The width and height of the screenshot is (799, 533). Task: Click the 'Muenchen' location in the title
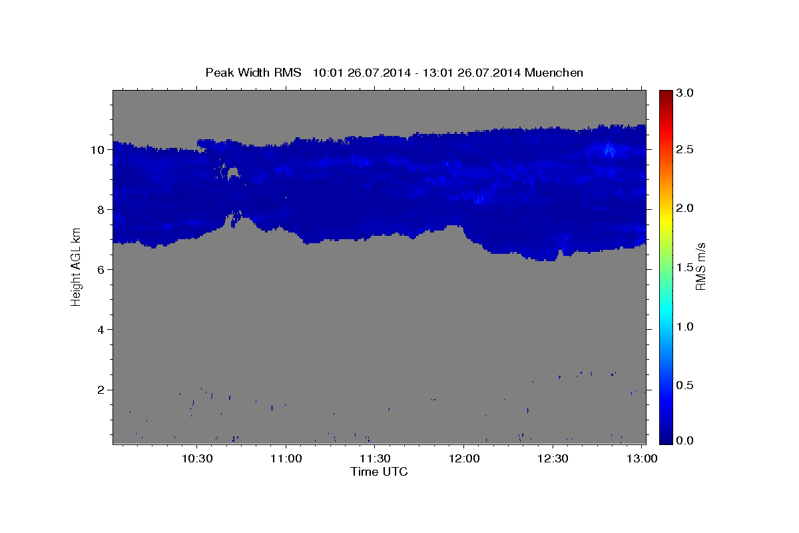[x=554, y=73]
